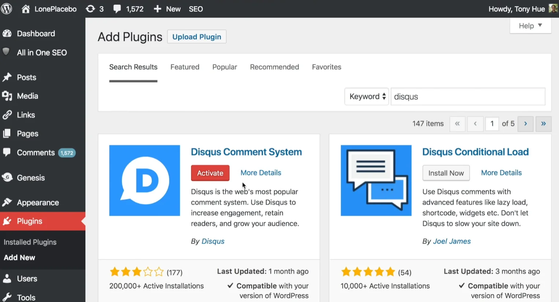This screenshot has height=302, width=559.
Task: Open Media library from sidebar
Action: coord(27,96)
